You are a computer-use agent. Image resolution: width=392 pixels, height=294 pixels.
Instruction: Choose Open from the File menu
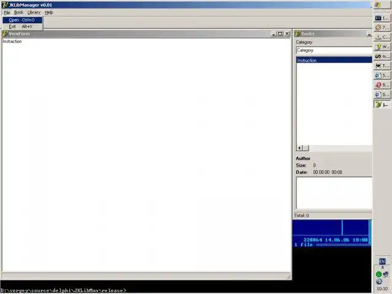point(22,20)
